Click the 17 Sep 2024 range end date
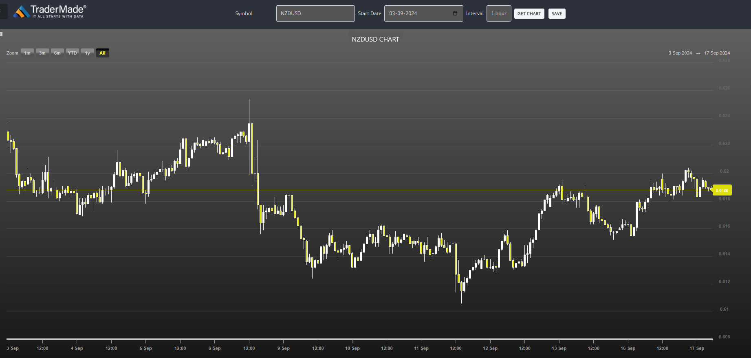Image resolution: width=751 pixels, height=358 pixels. (717, 53)
